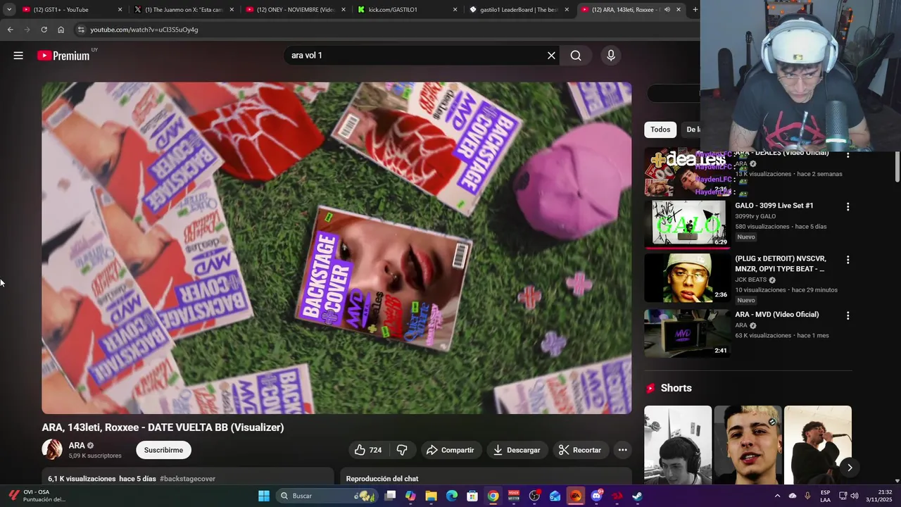Open Microsoft Edge from taskbar
This screenshot has width=901, height=507.
[452, 496]
